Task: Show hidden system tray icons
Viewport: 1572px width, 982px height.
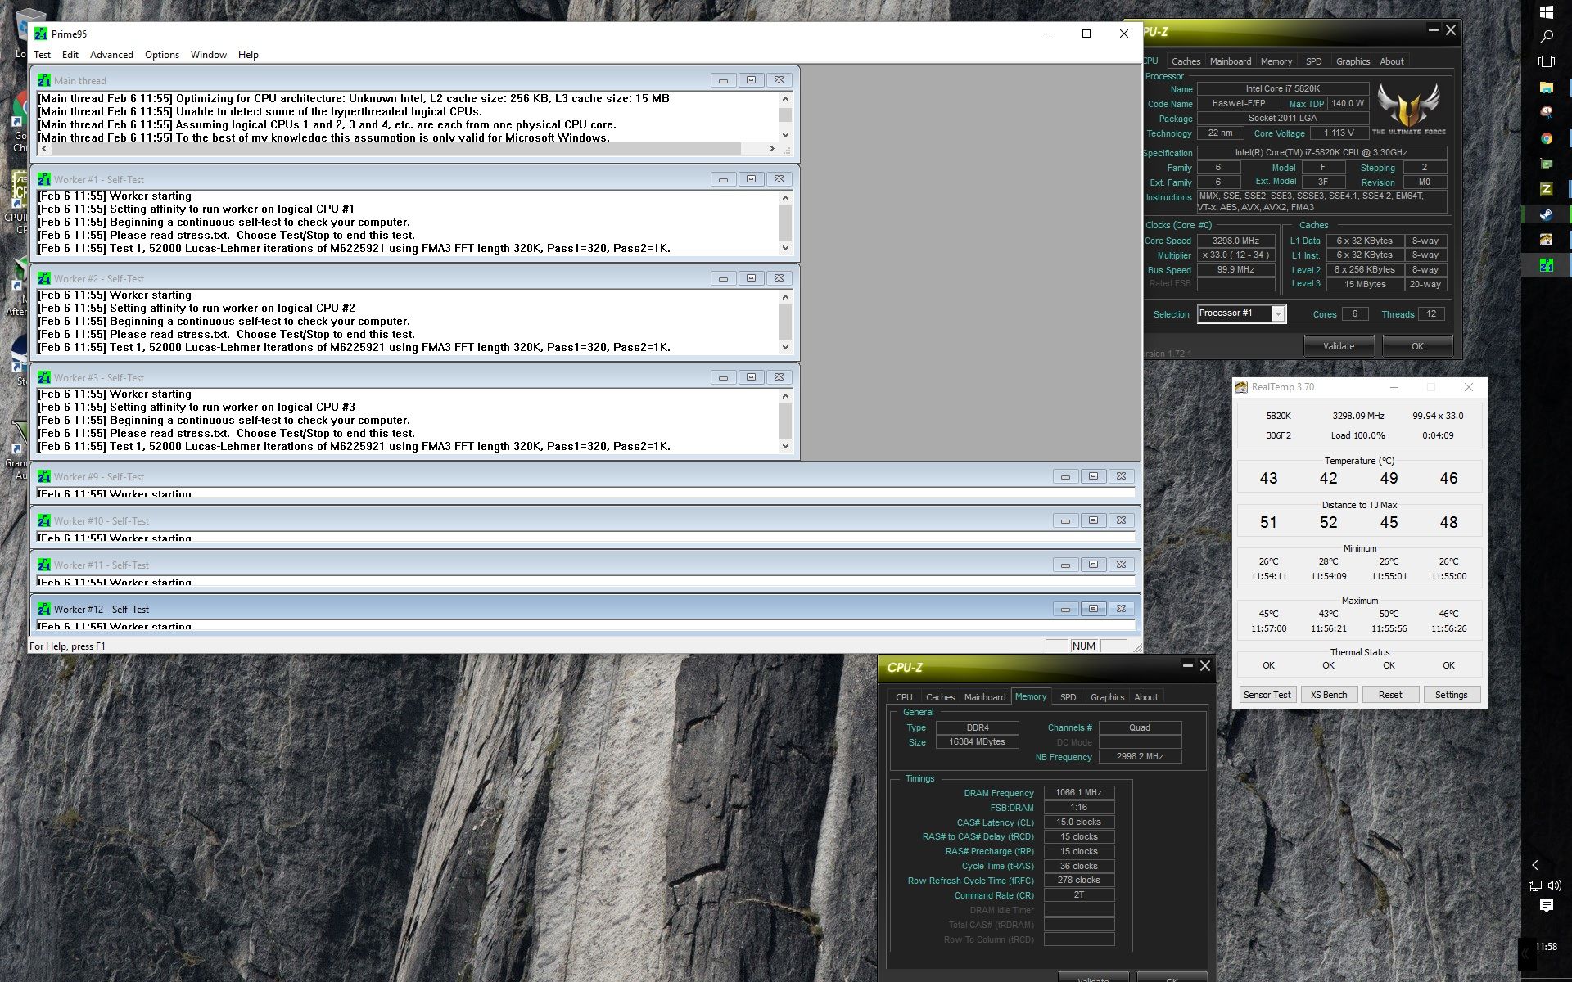Action: click(x=1535, y=865)
